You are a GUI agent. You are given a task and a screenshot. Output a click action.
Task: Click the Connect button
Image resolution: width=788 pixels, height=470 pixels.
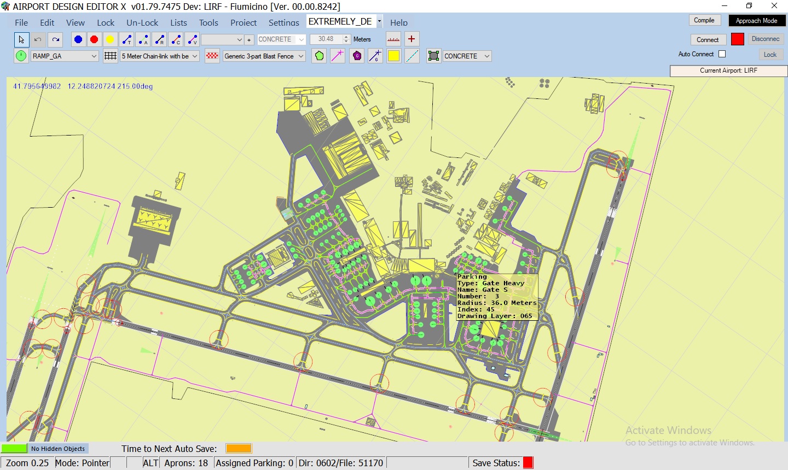pyautogui.click(x=708, y=39)
